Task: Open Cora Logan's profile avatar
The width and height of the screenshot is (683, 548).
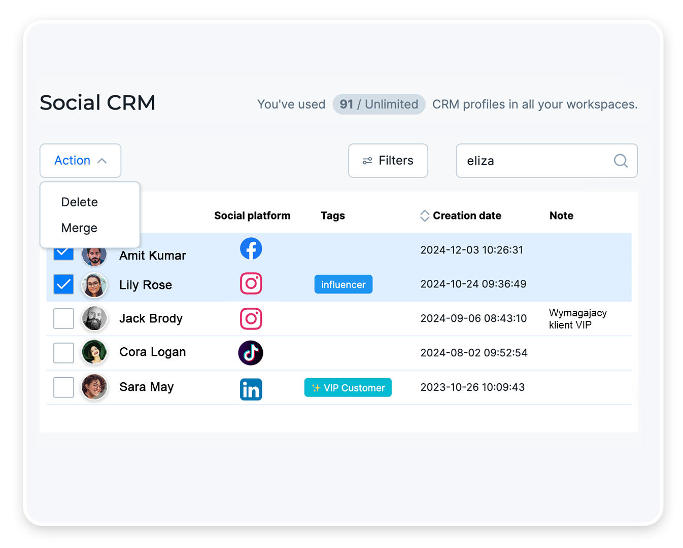Action: pos(94,352)
